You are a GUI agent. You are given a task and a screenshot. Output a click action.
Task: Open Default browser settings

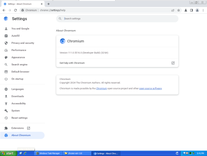click(x=20, y=72)
